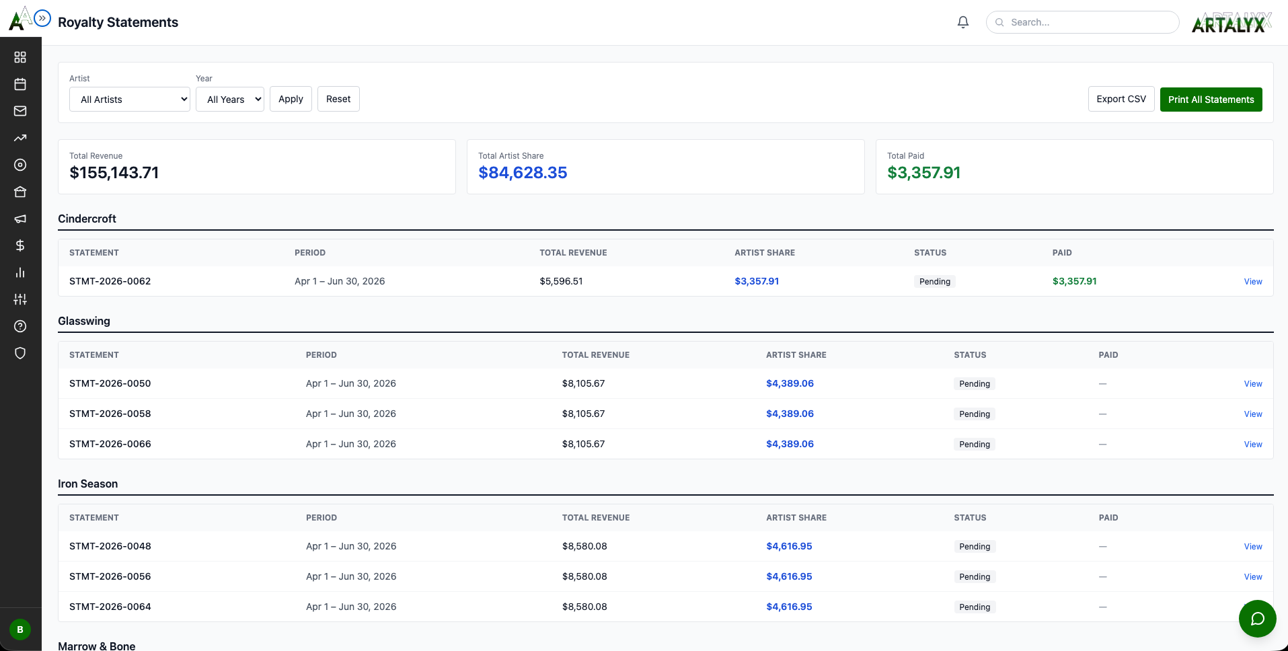Viewport: 1288px width, 651px height.
Task: View statement STMT-2026-0058
Action: 1252,414
